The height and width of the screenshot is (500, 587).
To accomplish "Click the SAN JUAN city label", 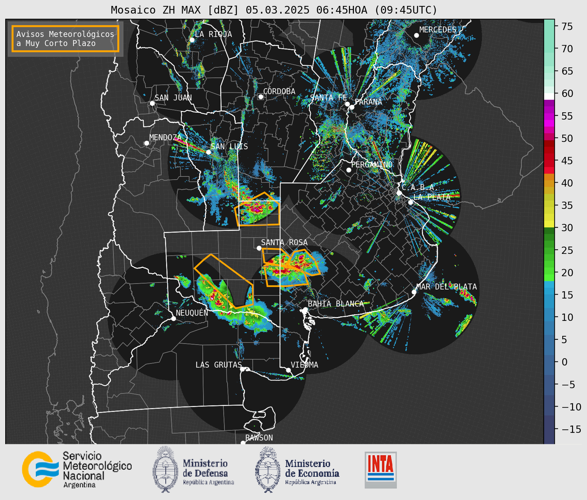I will point(173,98).
